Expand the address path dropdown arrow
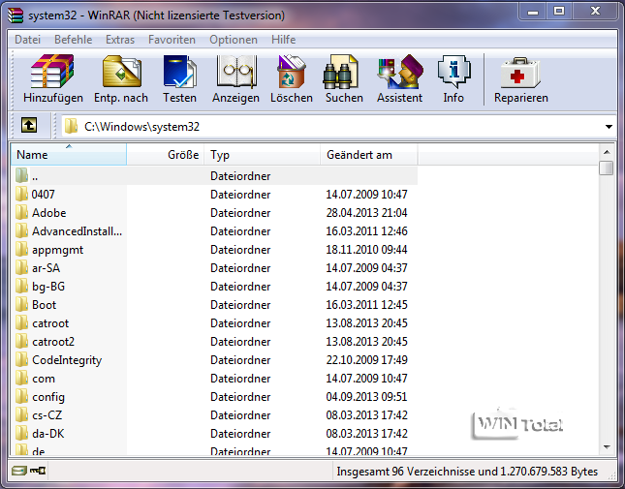 (x=609, y=127)
